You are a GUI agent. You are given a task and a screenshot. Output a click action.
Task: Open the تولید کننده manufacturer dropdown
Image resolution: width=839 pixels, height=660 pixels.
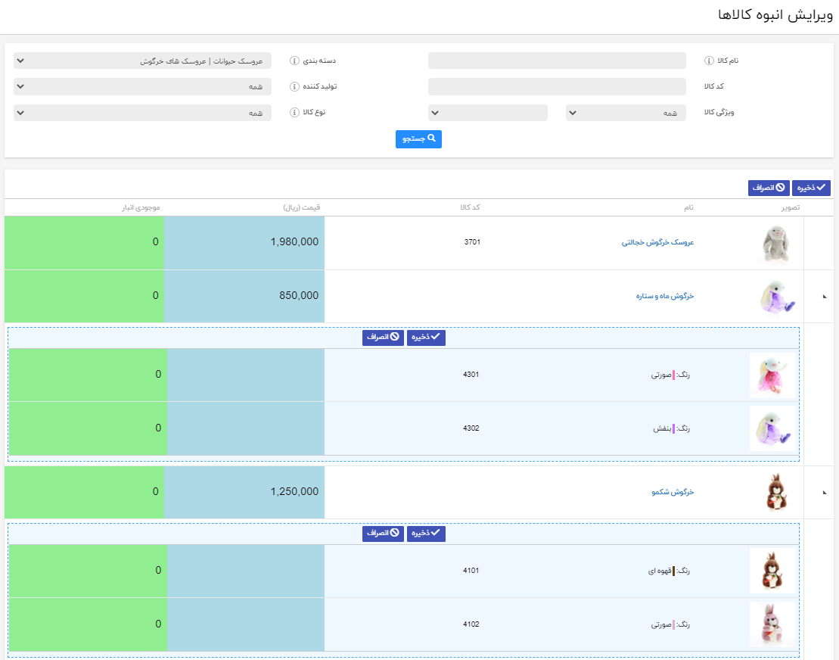[x=142, y=86]
